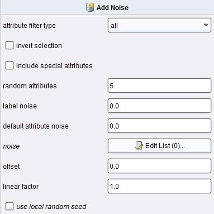Focus the label noise input box
This screenshot has width=214, height=214.
[x=159, y=106]
